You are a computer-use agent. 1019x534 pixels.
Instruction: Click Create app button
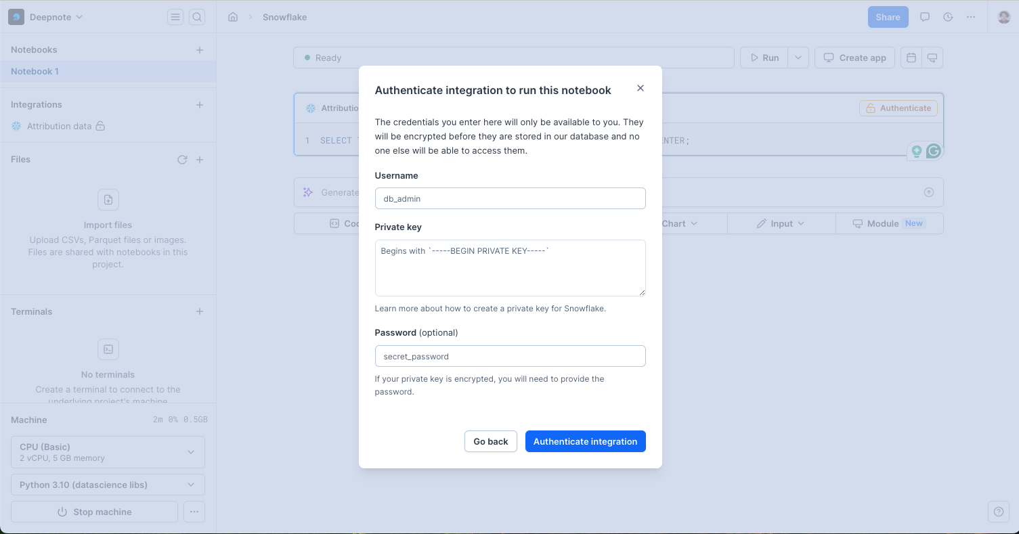tap(854, 58)
